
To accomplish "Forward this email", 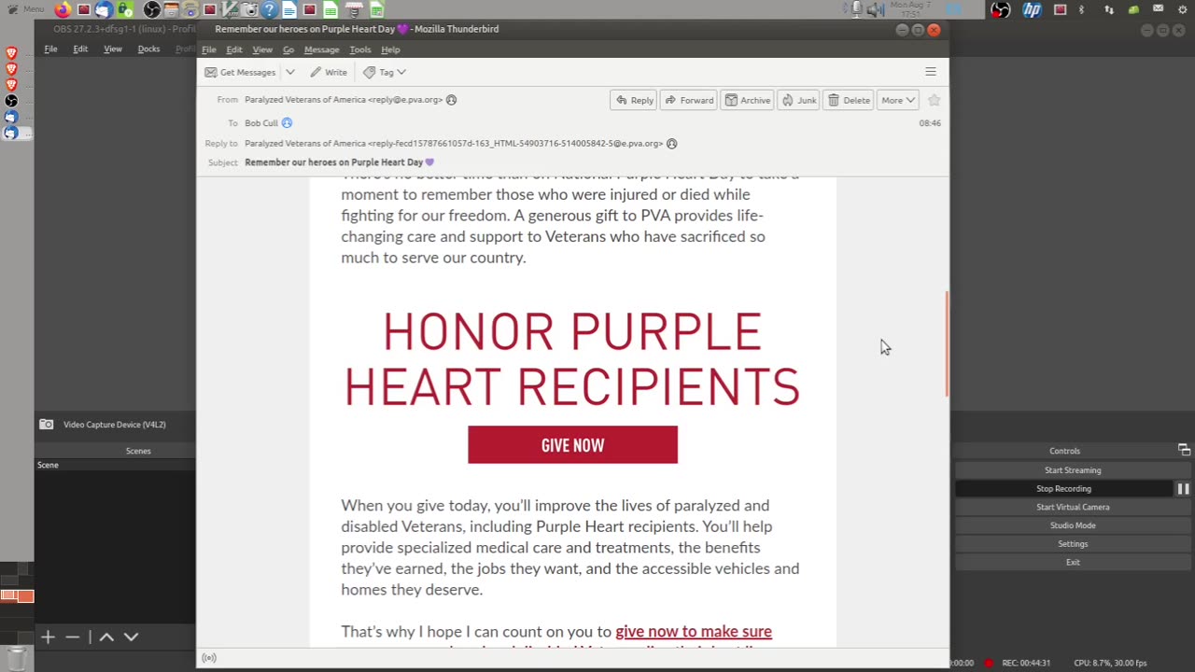I will coord(688,100).
